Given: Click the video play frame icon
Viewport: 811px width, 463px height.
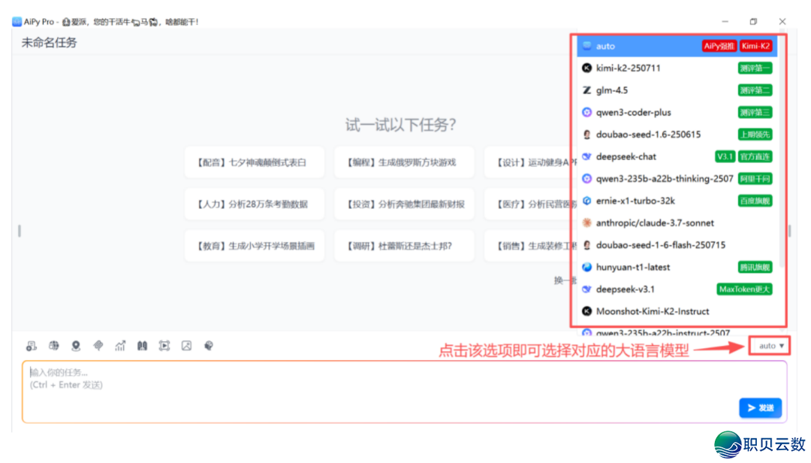Looking at the screenshot, I should 164,346.
